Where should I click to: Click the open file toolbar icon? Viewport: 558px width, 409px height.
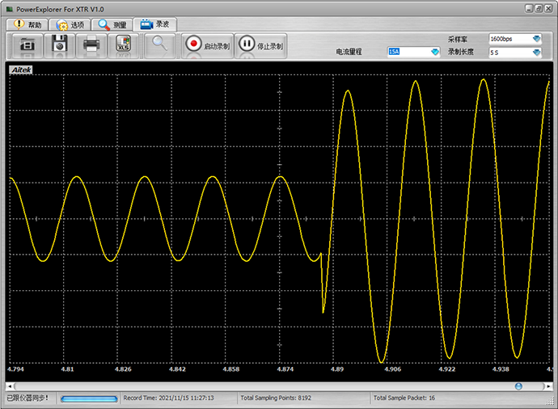pyautogui.click(x=27, y=45)
